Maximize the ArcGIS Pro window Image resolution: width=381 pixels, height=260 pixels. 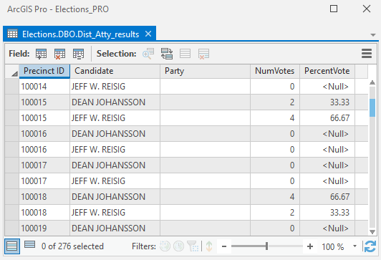(x=334, y=9)
